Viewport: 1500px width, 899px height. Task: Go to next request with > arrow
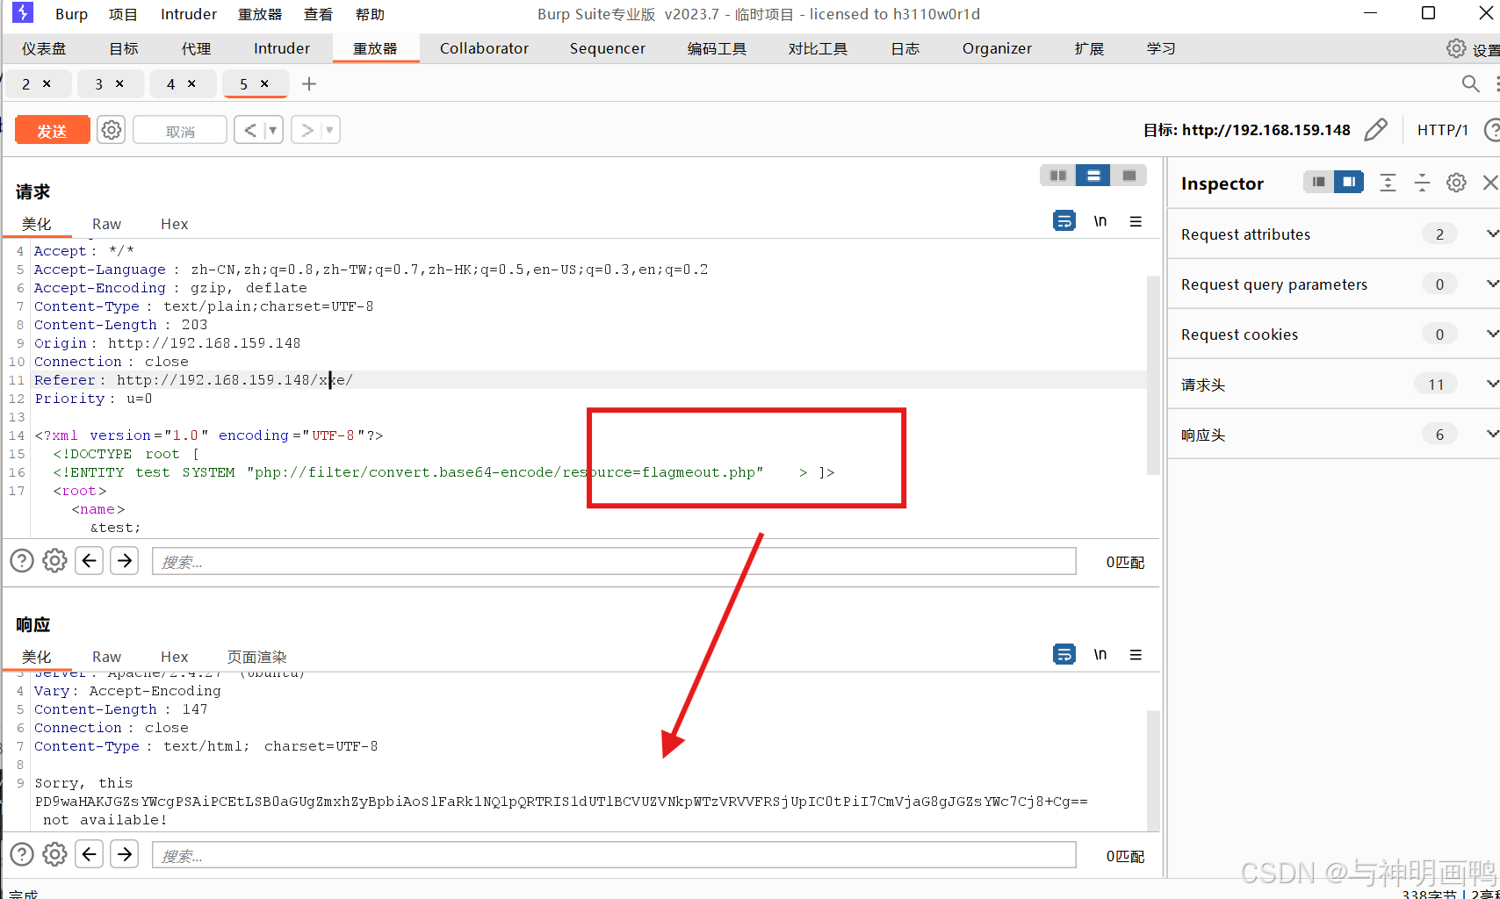point(307,130)
